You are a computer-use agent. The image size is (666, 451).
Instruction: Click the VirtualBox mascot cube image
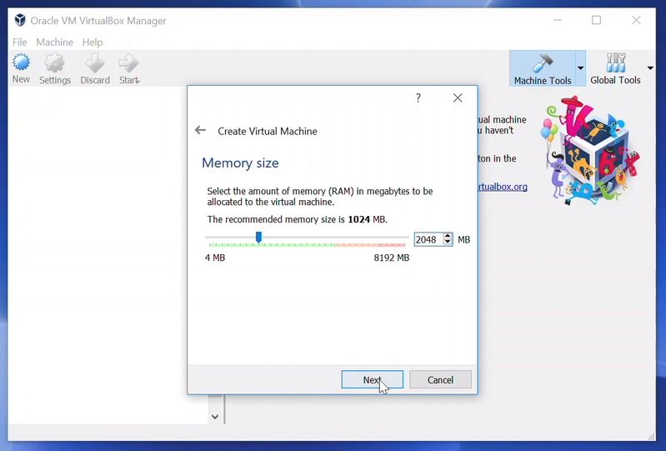(589, 151)
